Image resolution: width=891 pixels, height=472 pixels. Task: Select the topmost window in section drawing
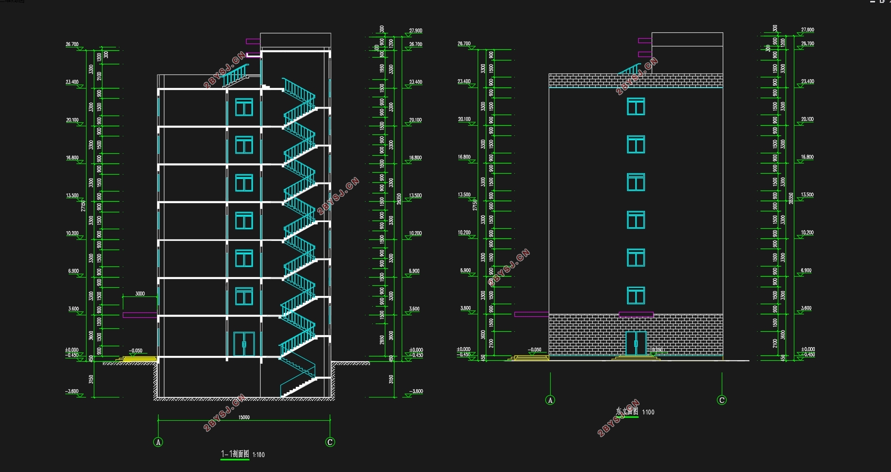(244, 107)
